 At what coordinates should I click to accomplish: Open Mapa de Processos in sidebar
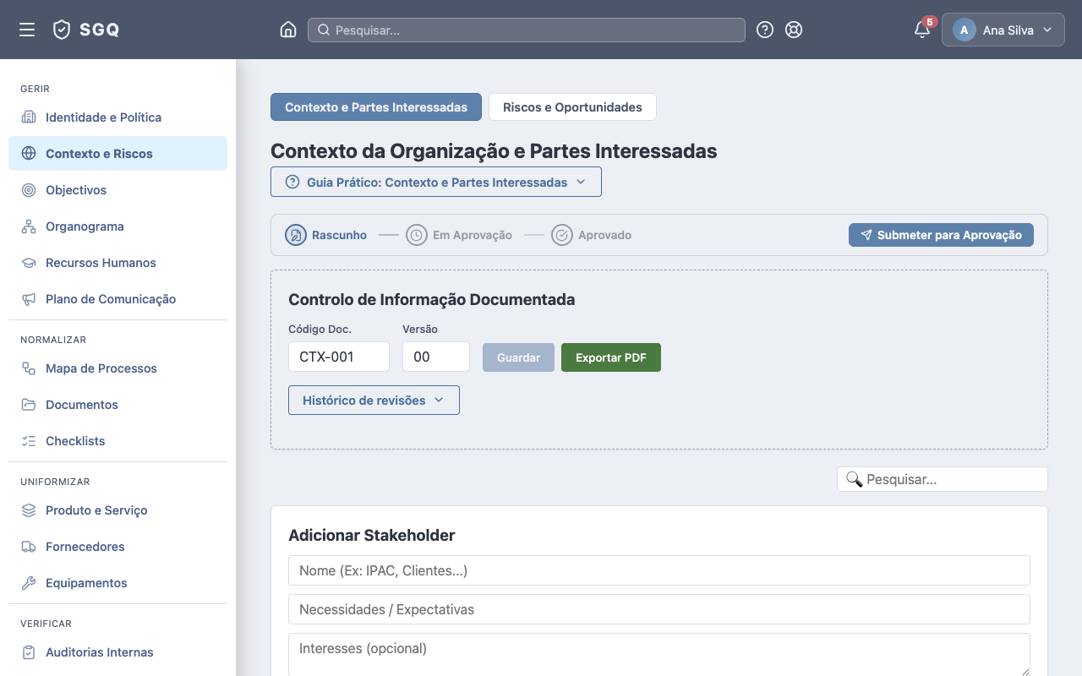click(117, 368)
